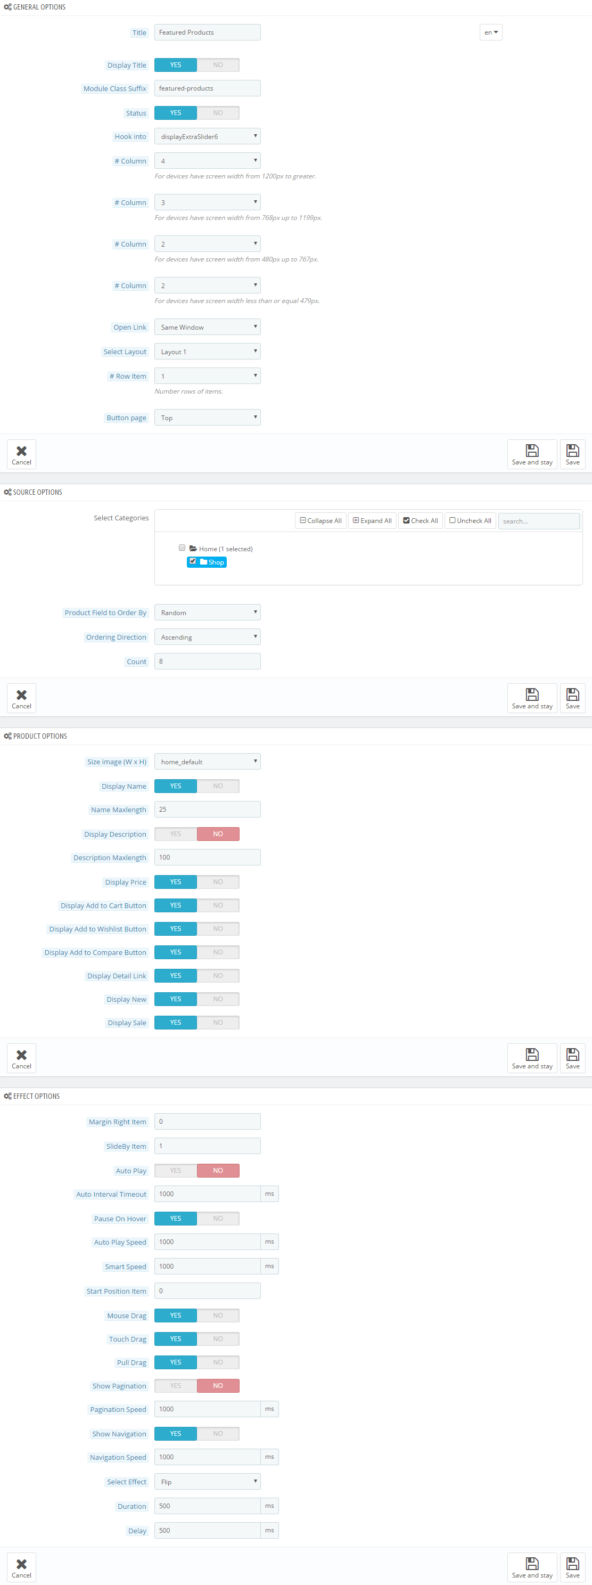Click the Title input field
This screenshot has width=592, height=1585.
tap(207, 32)
